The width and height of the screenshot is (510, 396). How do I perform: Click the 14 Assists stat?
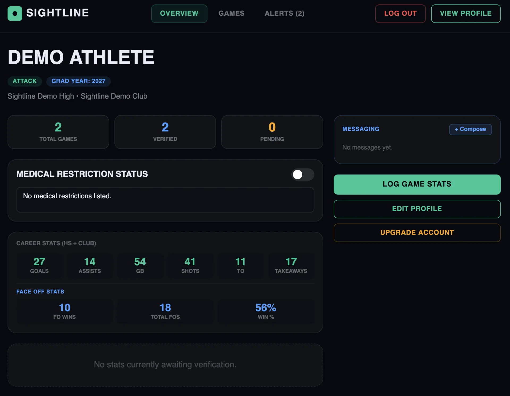tap(90, 265)
